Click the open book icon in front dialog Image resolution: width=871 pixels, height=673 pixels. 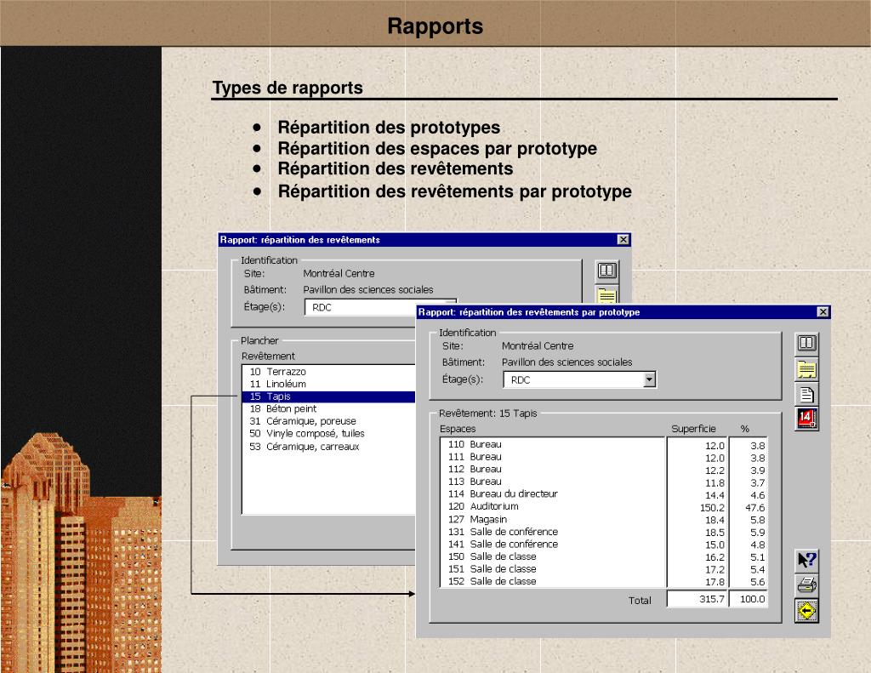point(806,343)
